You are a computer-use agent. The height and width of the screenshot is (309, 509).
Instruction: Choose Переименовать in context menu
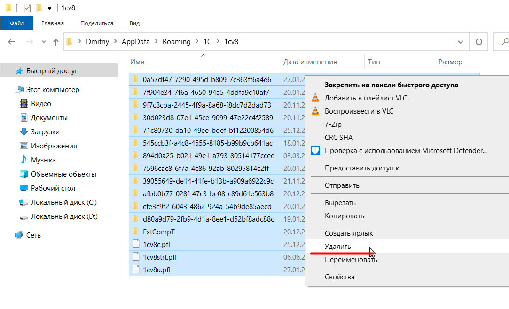coord(351,260)
